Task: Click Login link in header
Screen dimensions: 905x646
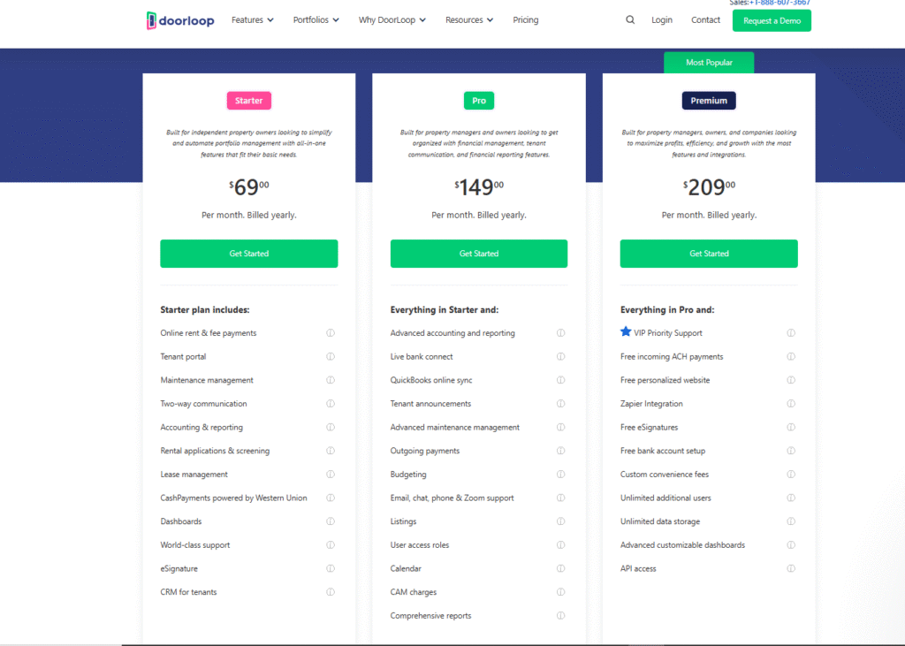Action: coord(661,20)
